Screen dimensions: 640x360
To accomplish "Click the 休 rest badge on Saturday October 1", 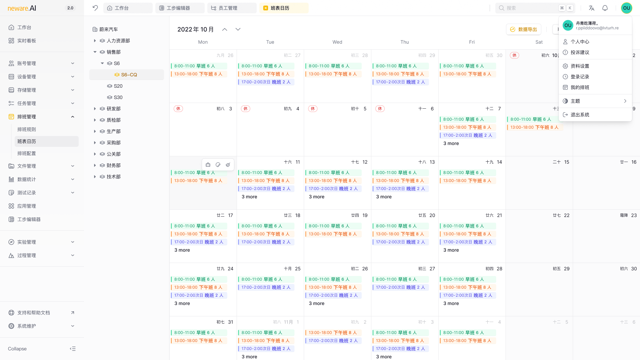I will tap(514, 55).
